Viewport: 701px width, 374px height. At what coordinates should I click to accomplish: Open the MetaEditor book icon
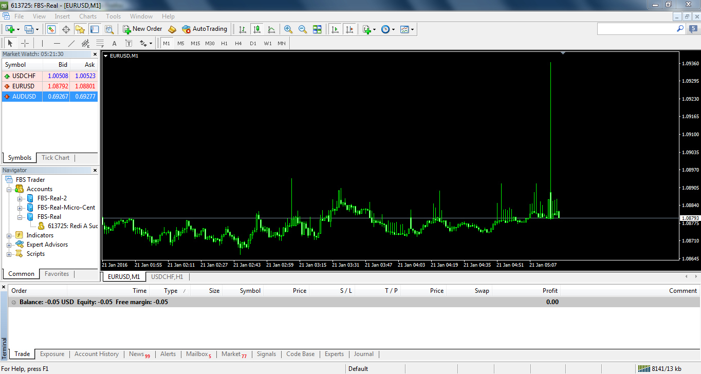pyautogui.click(x=172, y=29)
